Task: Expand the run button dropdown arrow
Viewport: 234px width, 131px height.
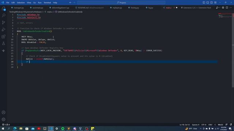Action: click(x=219, y=8)
